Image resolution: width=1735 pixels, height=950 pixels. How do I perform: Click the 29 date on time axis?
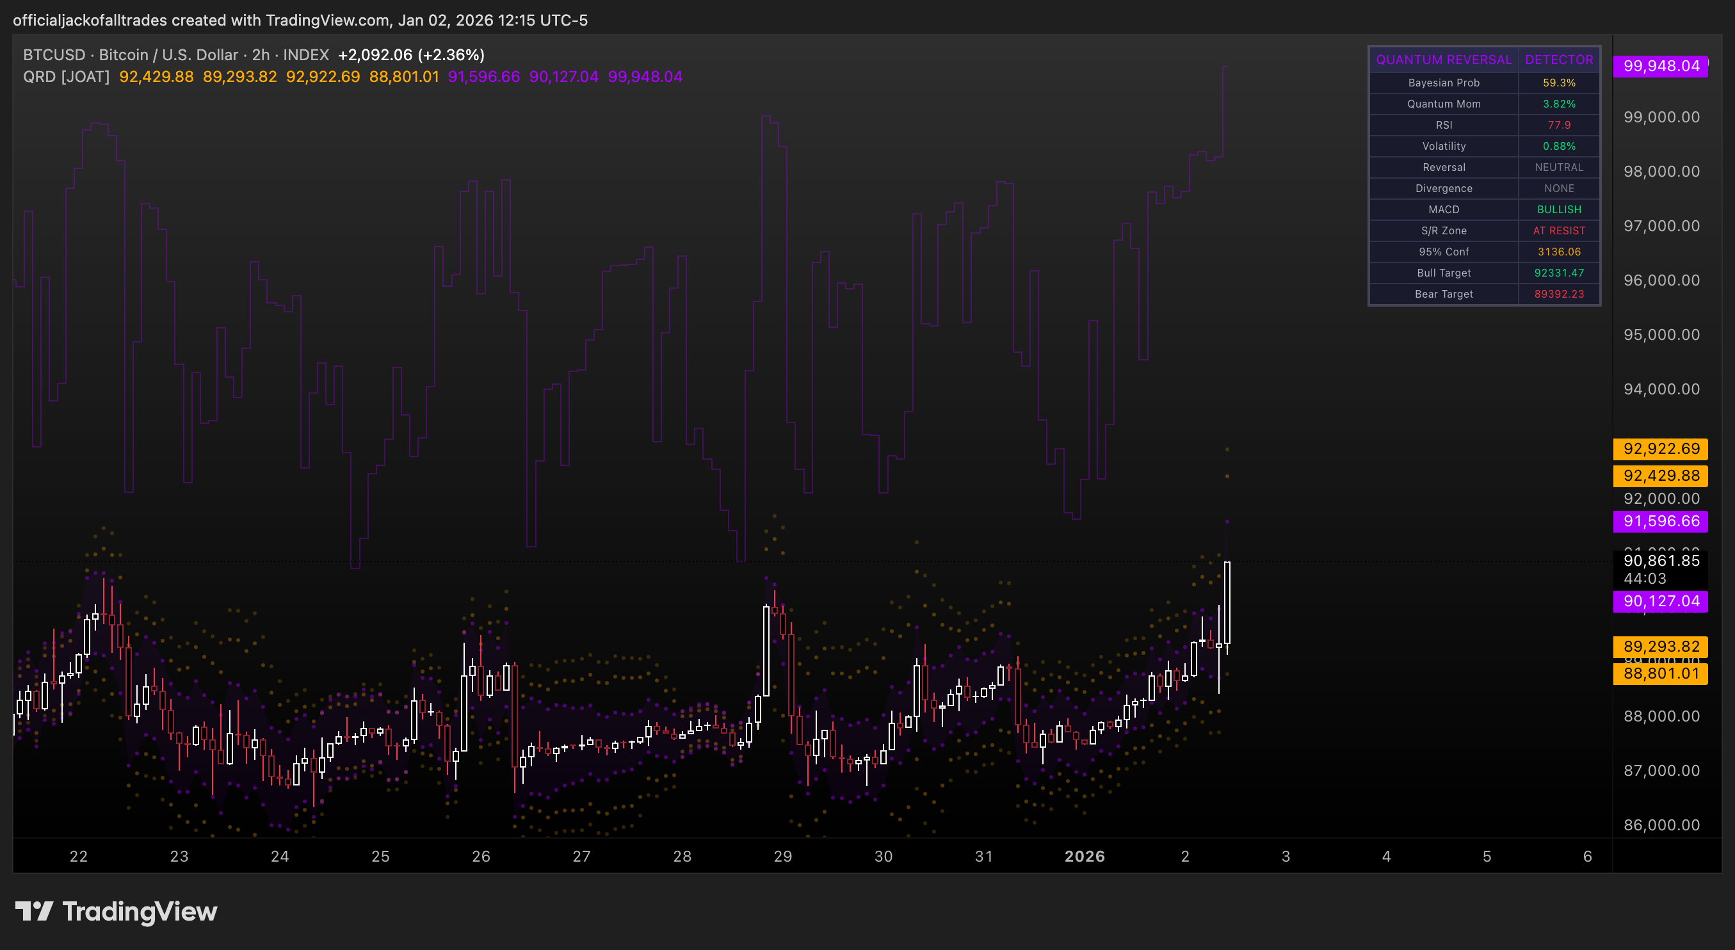(782, 857)
